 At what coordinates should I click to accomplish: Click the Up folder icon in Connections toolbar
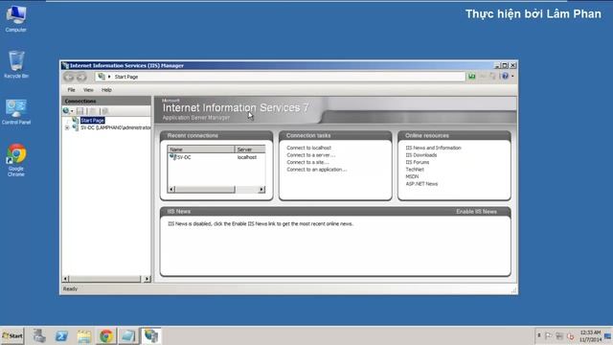(x=93, y=111)
